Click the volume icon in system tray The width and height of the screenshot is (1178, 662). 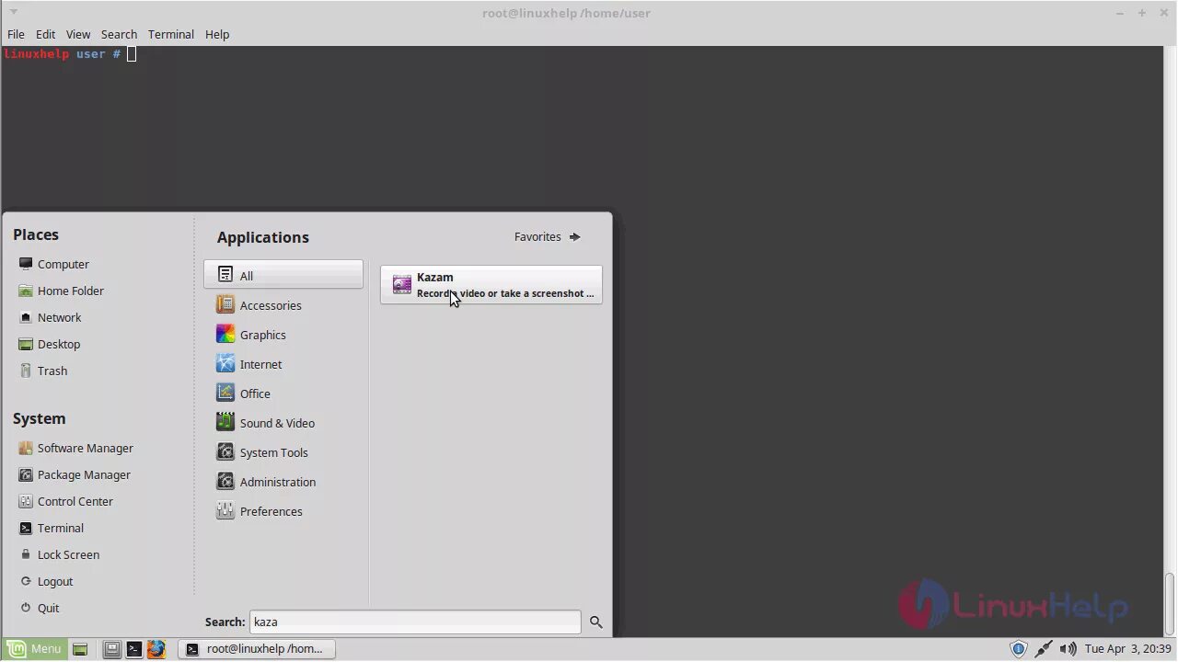pyautogui.click(x=1069, y=648)
